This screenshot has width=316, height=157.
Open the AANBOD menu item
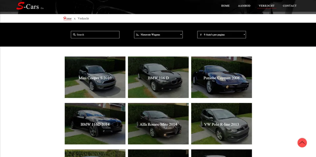point(244,6)
